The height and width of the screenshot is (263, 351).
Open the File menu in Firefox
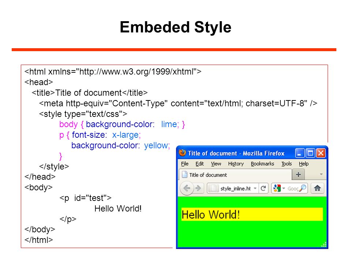pyautogui.click(x=185, y=164)
